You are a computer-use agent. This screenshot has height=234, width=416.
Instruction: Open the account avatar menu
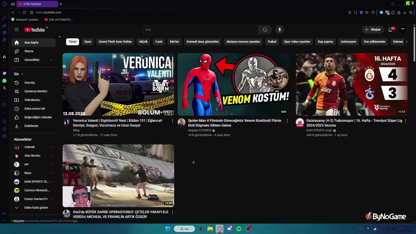pos(403,30)
